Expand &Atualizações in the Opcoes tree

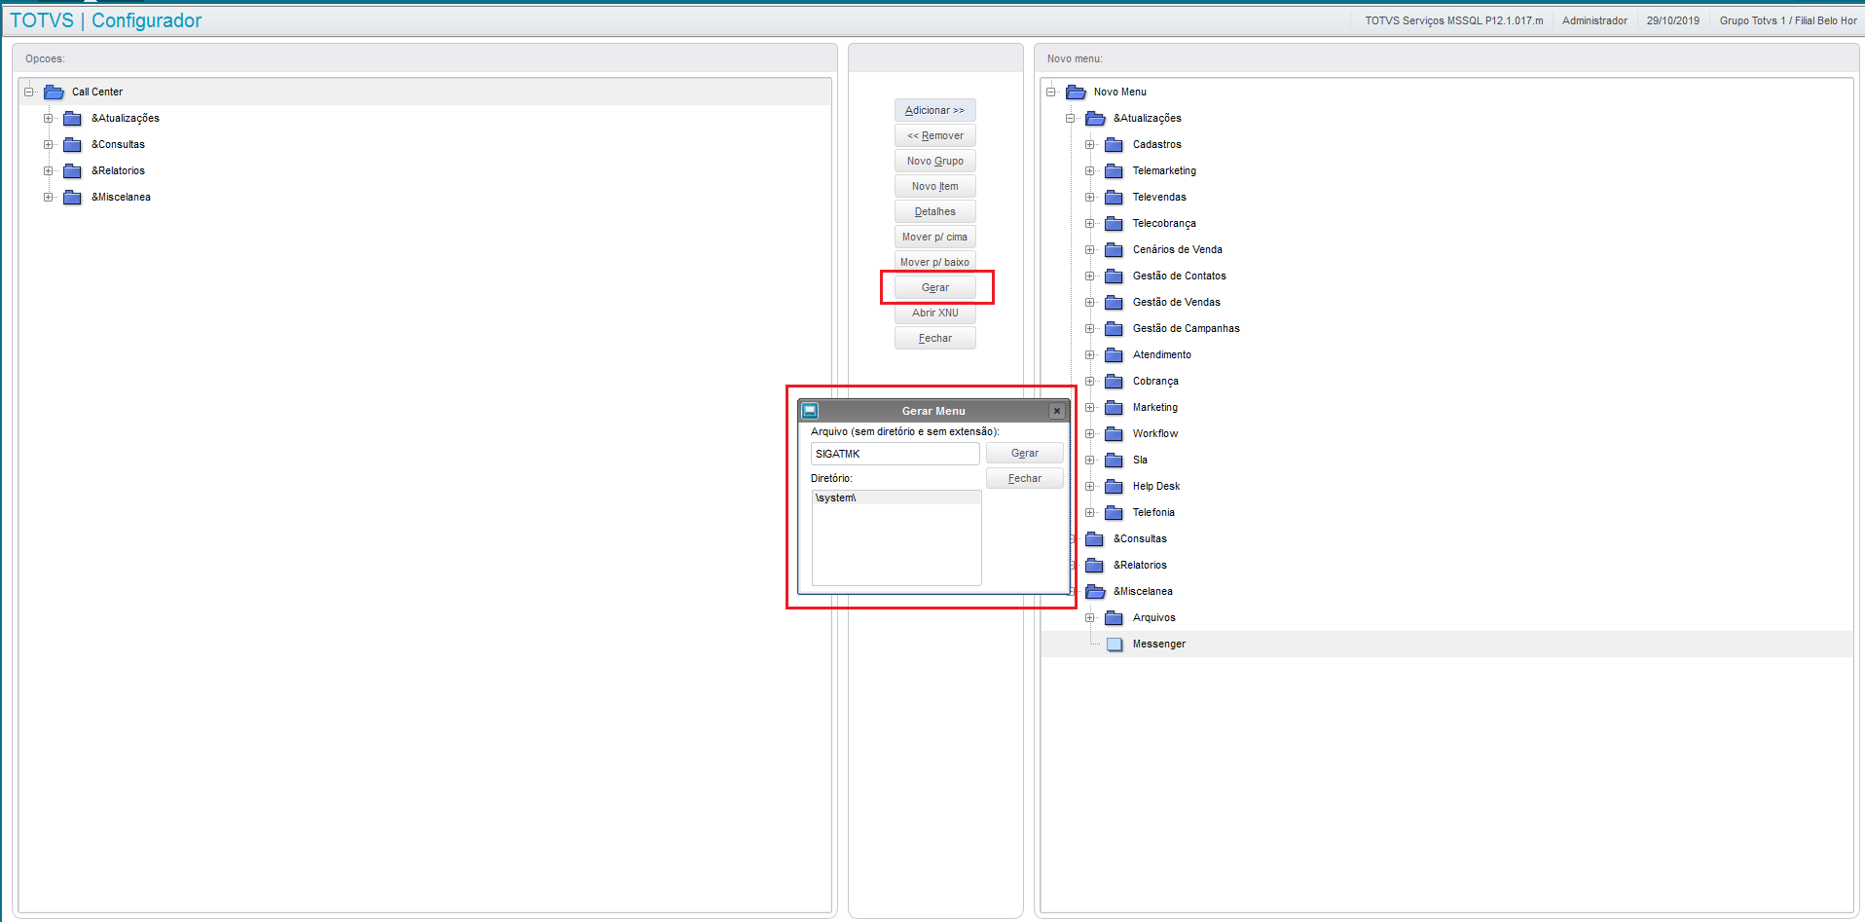click(48, 118)
